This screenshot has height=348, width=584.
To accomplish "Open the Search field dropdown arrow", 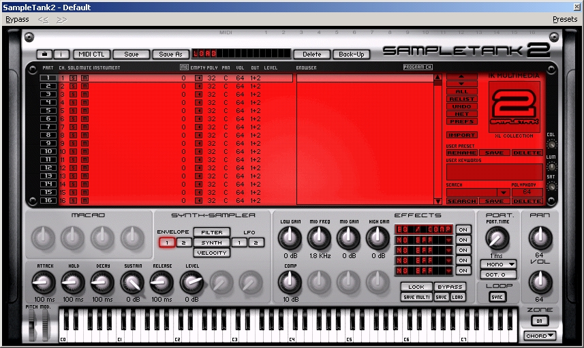I will [503, 193].
